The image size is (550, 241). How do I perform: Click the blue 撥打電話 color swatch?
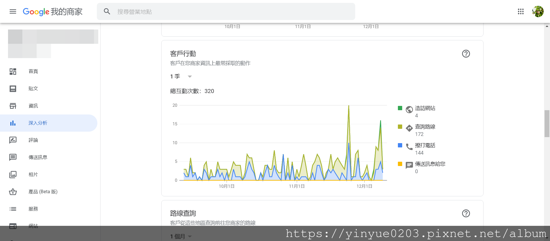[x=400, y=145]
